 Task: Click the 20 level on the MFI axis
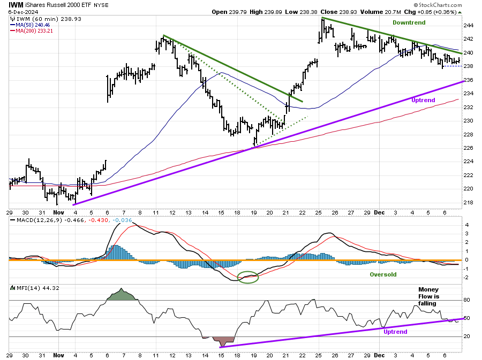(x=466, y=336)
